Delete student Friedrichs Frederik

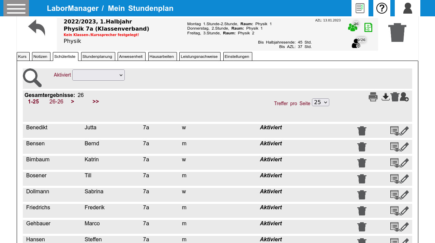click(x=362, y=211)
